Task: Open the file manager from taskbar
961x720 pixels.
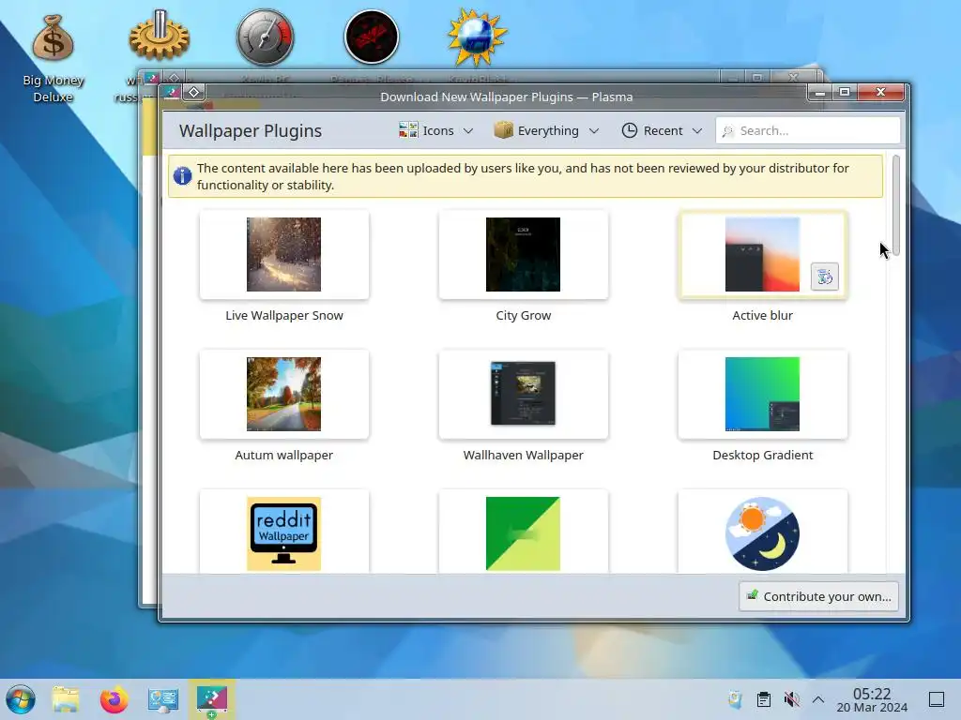Action: click(x=66, y=699)
